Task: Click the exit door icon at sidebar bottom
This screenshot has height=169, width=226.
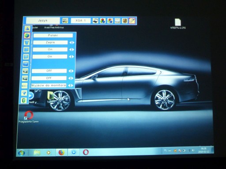Action: (24, 100)
